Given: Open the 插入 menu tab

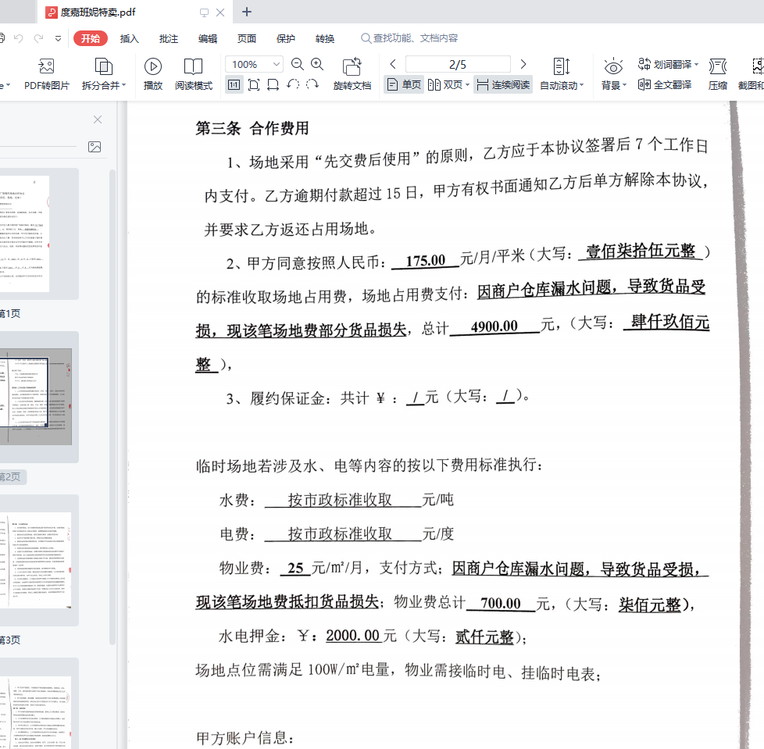Looking at the screenshot, I should coord(129,38).
